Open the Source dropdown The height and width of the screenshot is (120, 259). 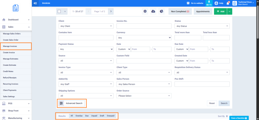[x=86, y=61]
